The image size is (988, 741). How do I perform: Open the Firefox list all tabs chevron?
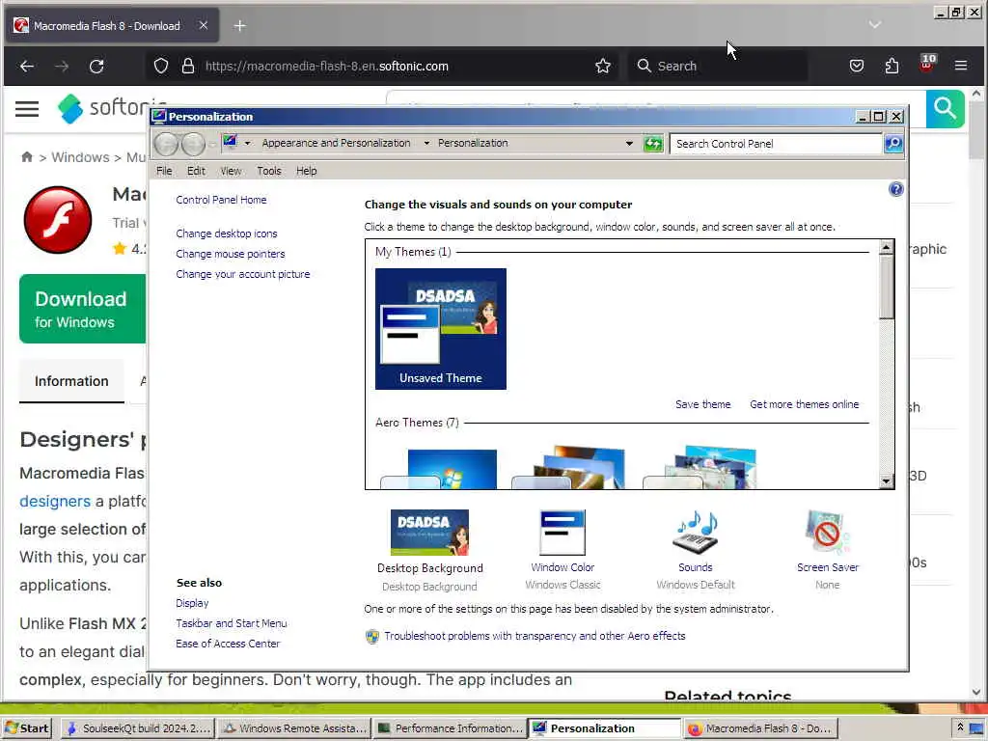(x=874, y=24)
